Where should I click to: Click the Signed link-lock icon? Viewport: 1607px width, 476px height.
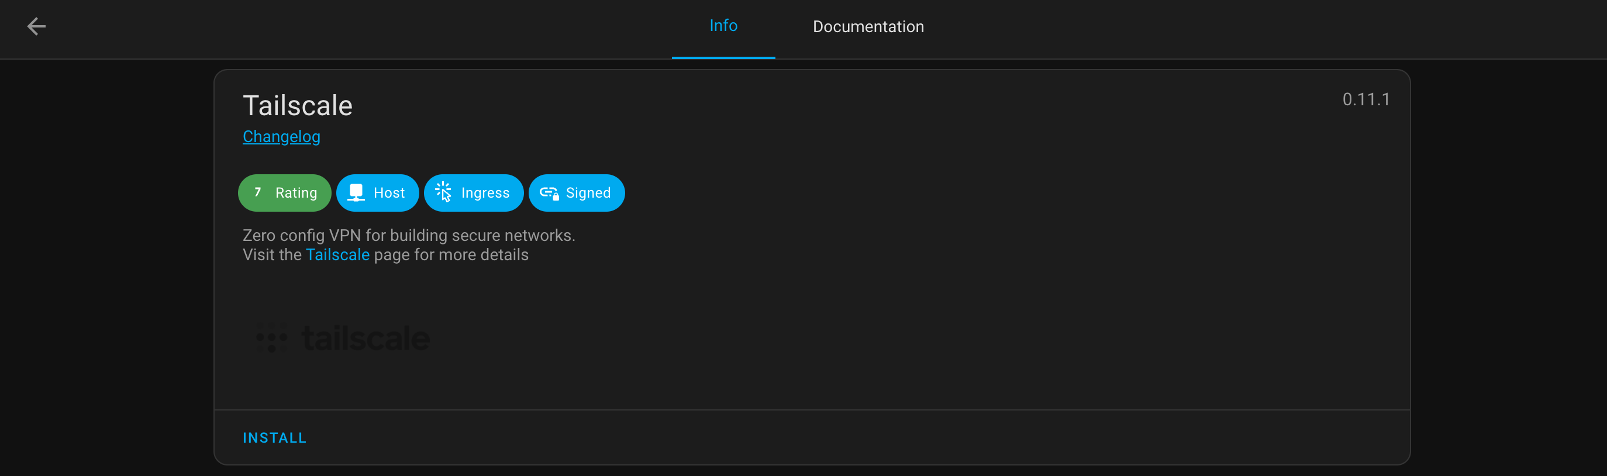[x=549, y=194]
